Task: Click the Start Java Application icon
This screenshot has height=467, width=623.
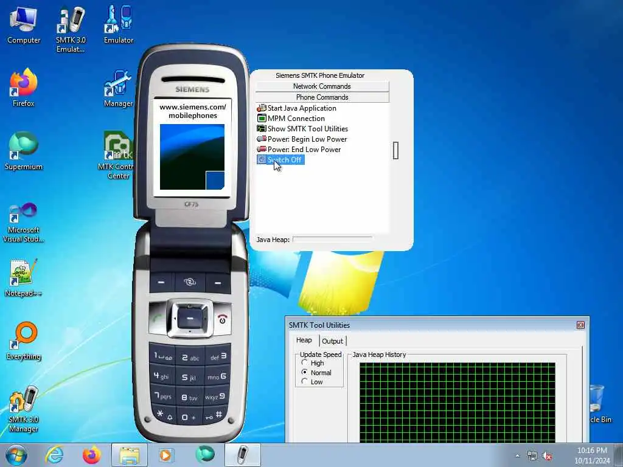Action: (262, 108)
